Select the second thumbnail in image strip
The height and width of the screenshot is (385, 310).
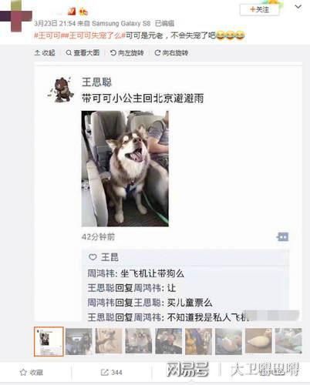pyautogui.click(x=79, y=341)
